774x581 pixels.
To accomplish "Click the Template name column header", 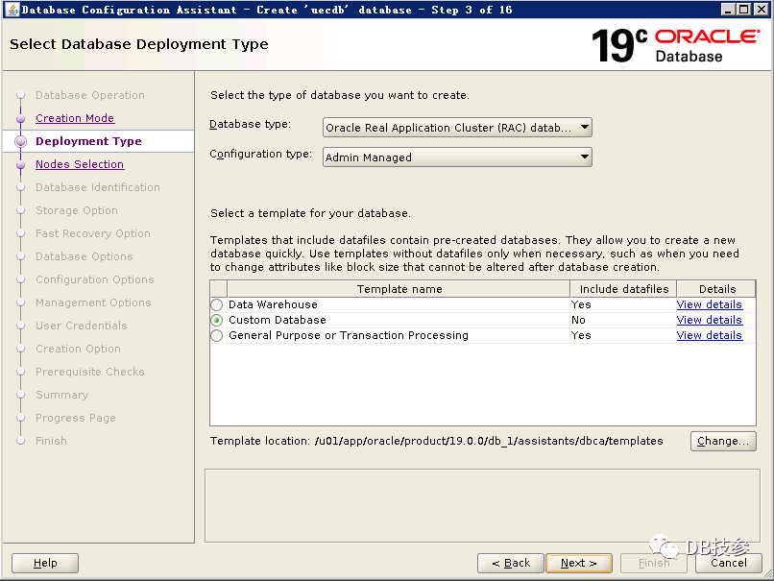I will click(x=399, y=289).
